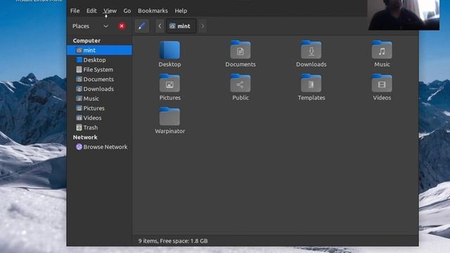Select Downloads in the sidebar

point(99,89)
